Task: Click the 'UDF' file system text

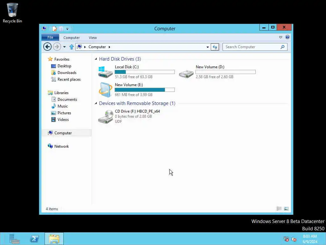Action: pyautogui.click(x=118, y=122)
